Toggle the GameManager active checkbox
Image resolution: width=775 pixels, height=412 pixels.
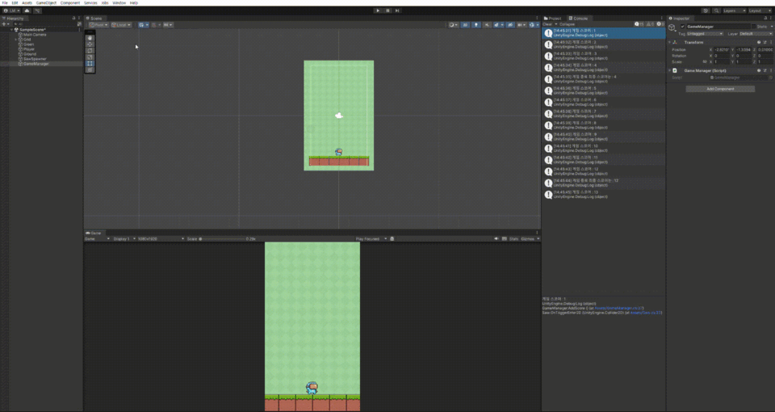(x=683, y=27)
